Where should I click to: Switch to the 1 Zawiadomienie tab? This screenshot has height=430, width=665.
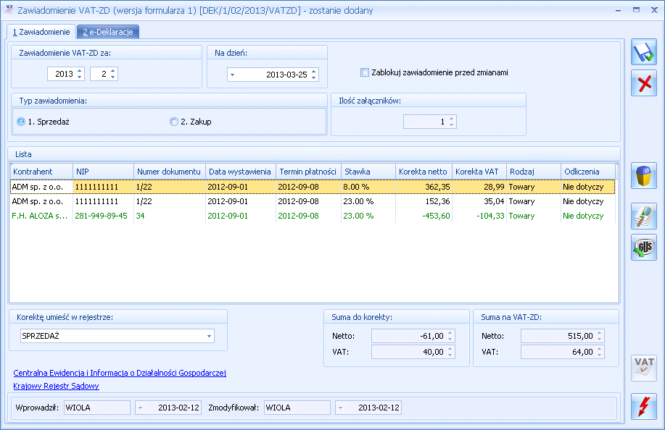click(x=41, y=32)
